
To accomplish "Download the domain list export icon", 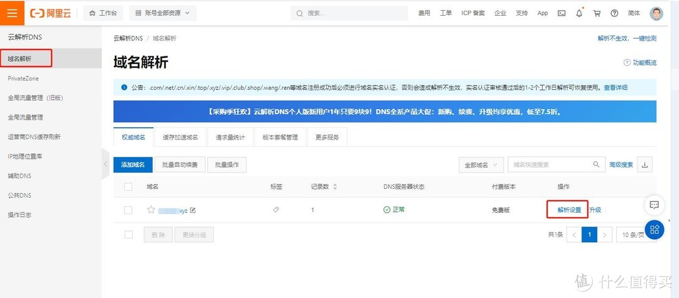I will pyautogui.click(x=645, y=164).
